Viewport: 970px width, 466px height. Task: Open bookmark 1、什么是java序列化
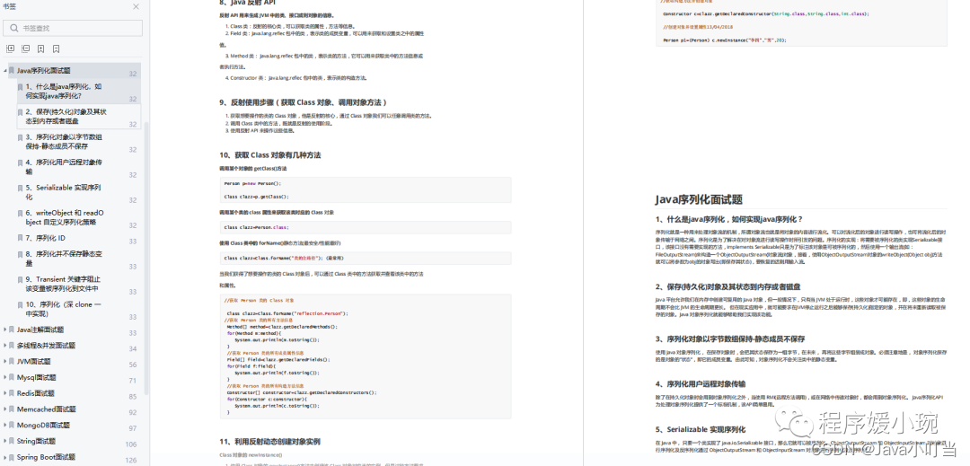(64, 92)
